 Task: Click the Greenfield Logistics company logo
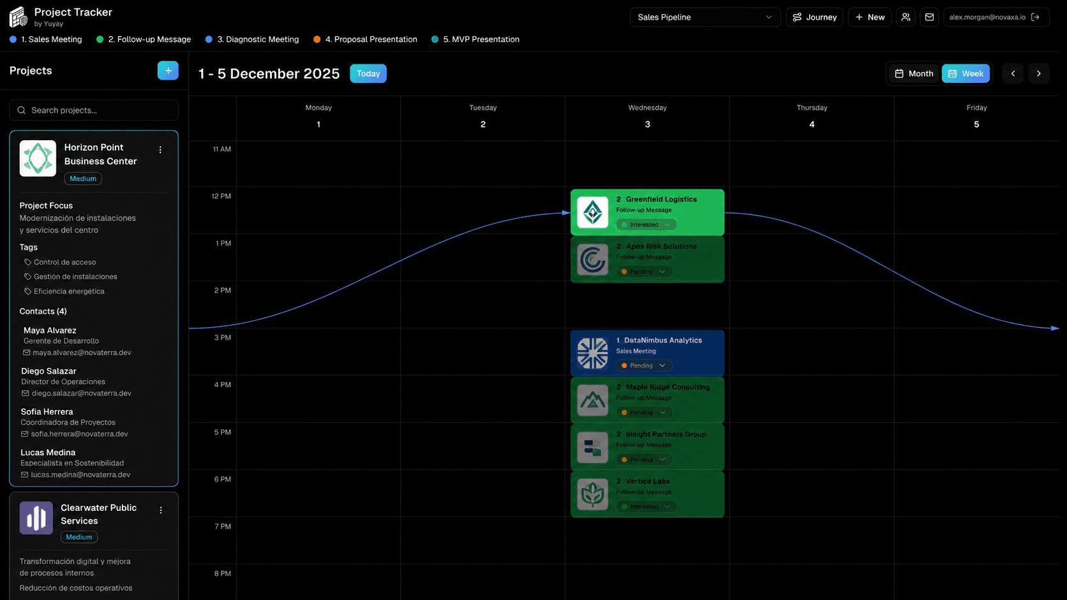tap(593, 212)
